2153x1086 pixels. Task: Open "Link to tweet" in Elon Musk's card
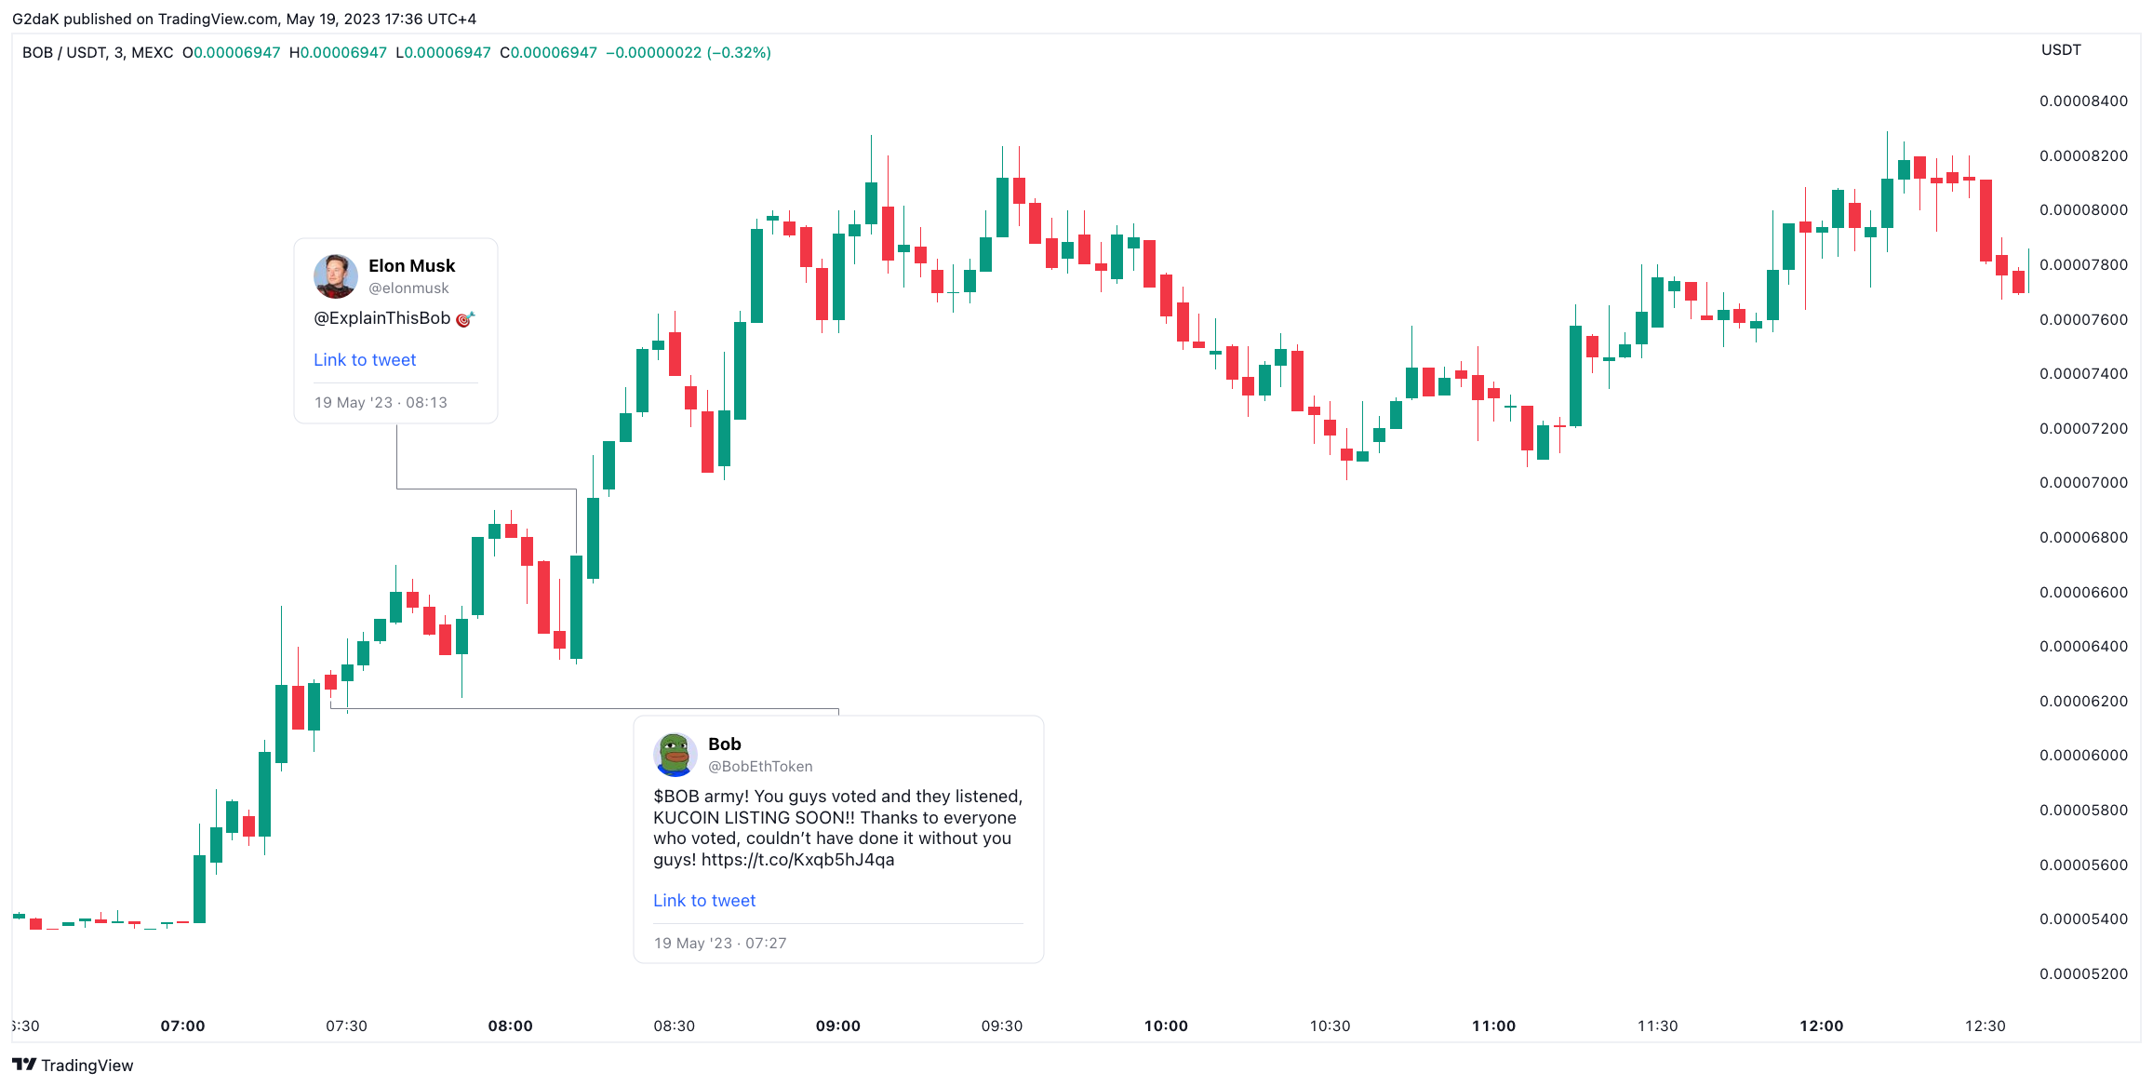[365, 360]
